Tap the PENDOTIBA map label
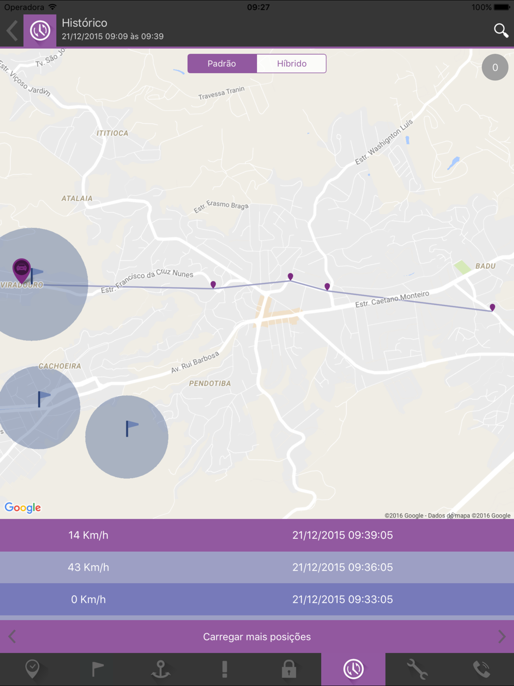 (210, 383)
